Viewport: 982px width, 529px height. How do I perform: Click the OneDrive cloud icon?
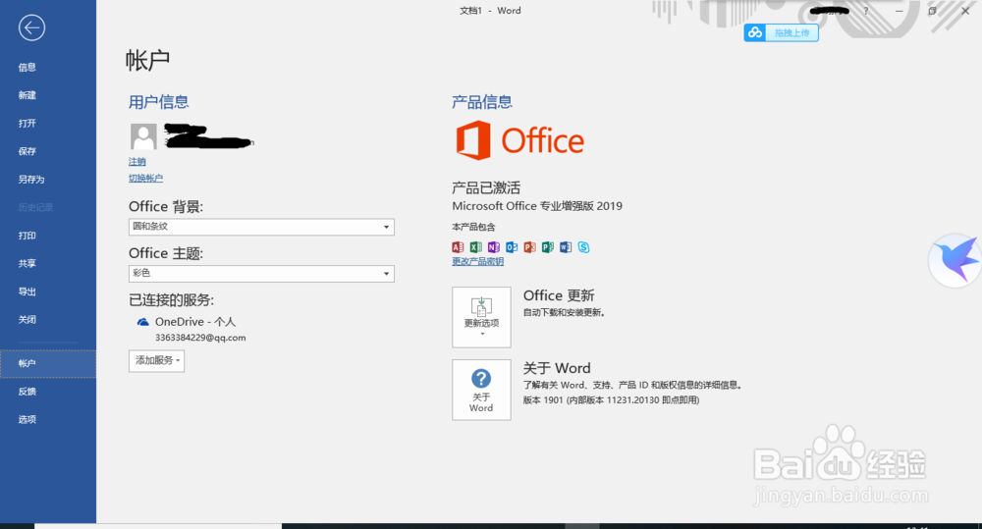click(142, 322)
